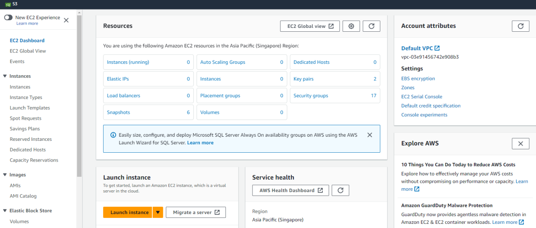Click the VPC ID vpc-03e91456742e908b3
The width and height of the screenshot is (536, 228).
coord(430,57)
